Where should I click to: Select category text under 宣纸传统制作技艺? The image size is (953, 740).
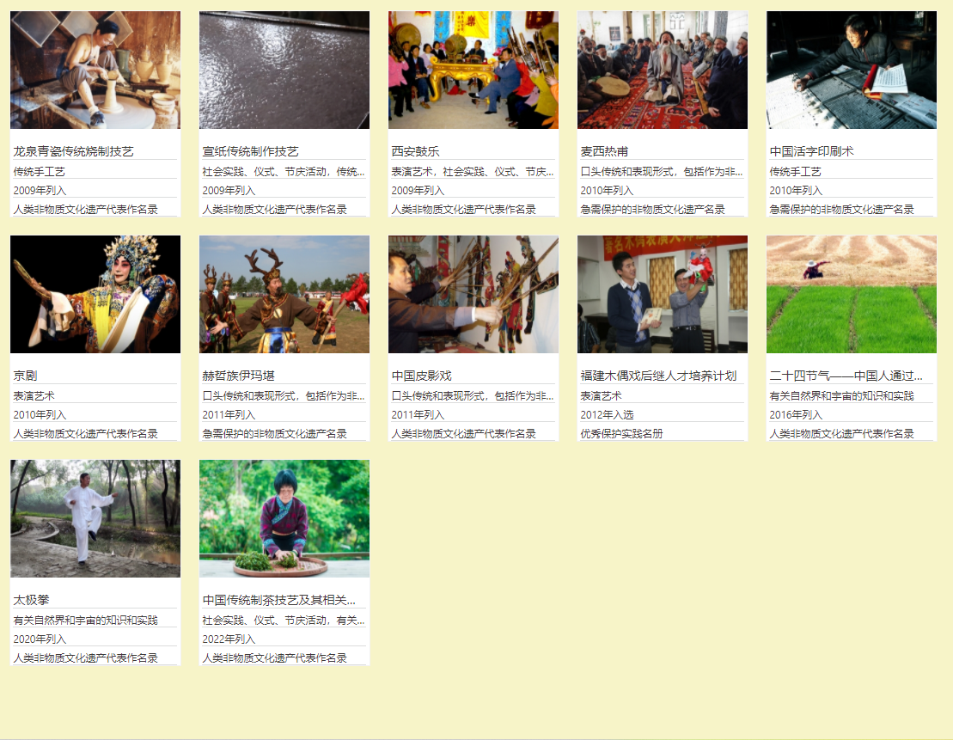[284, 172]
